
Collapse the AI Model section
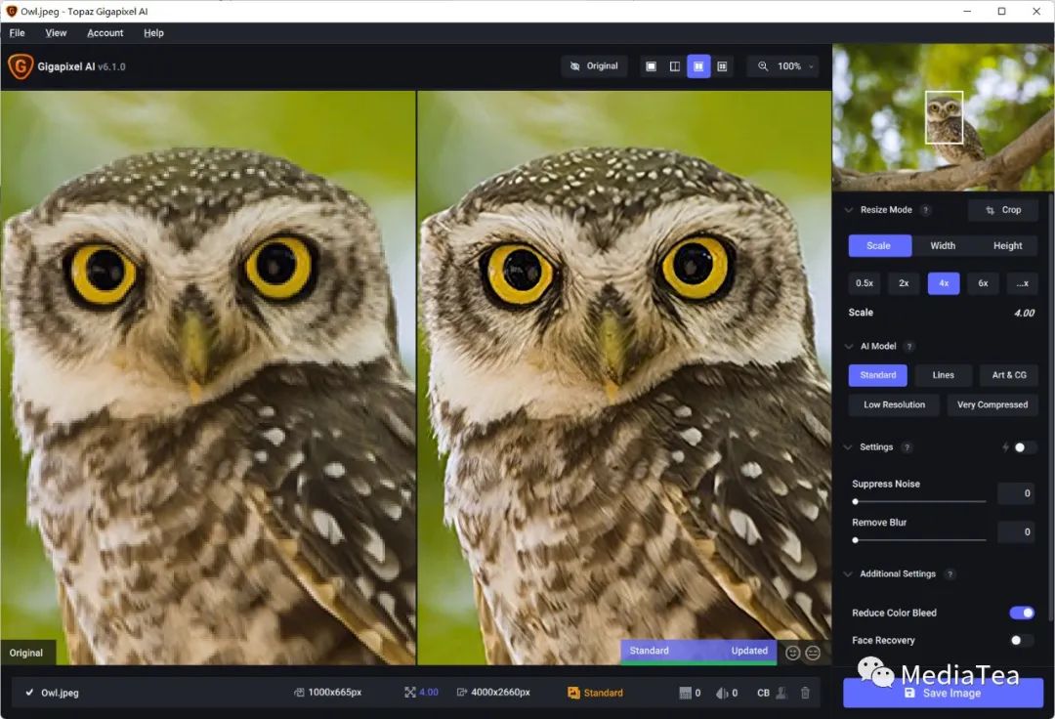coord(849,347)
